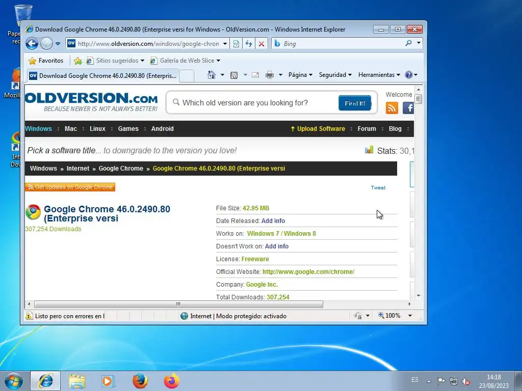Click the magnifier search icon in Bing box
Viewport: 522px width, 391px height.
tap(408, 43)
